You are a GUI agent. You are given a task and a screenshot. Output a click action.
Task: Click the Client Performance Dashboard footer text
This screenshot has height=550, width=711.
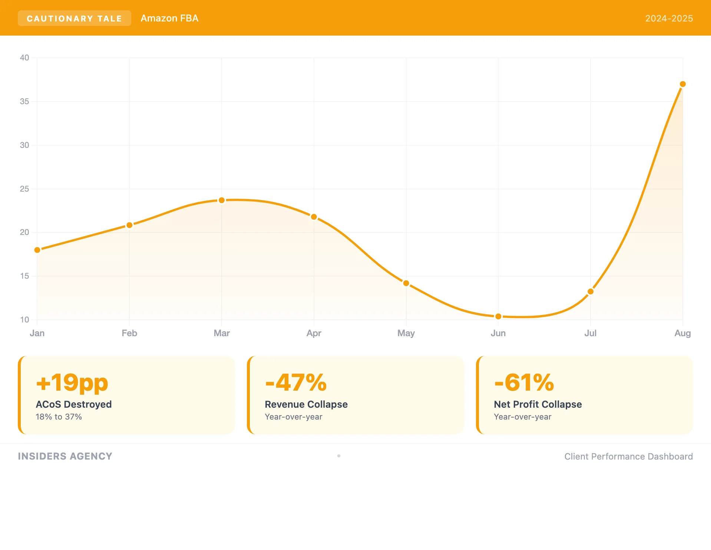[x=628, y=456]
